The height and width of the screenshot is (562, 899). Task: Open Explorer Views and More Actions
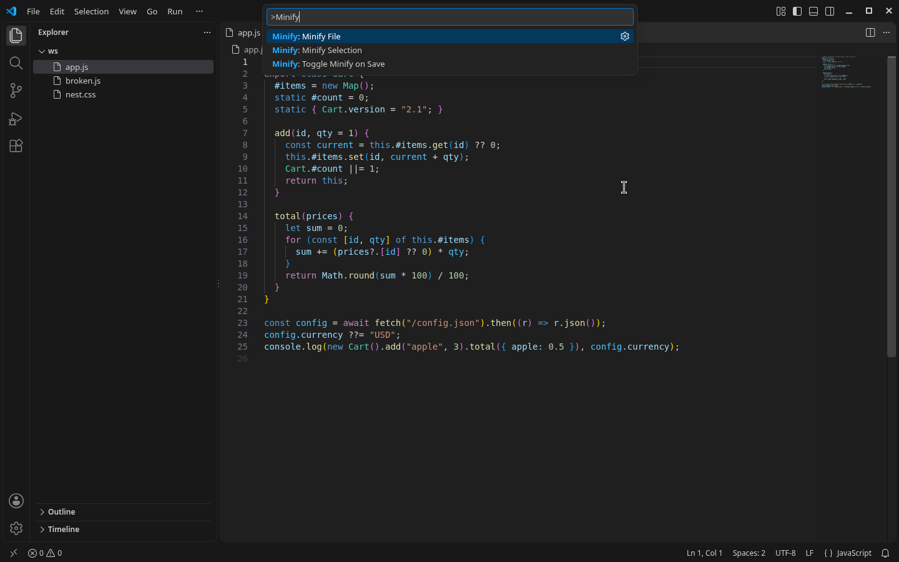[207, 32]
